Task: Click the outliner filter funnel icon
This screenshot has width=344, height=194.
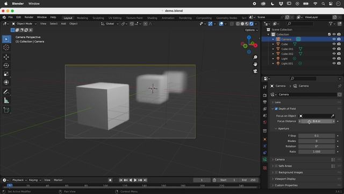Action: click(331, 24)
